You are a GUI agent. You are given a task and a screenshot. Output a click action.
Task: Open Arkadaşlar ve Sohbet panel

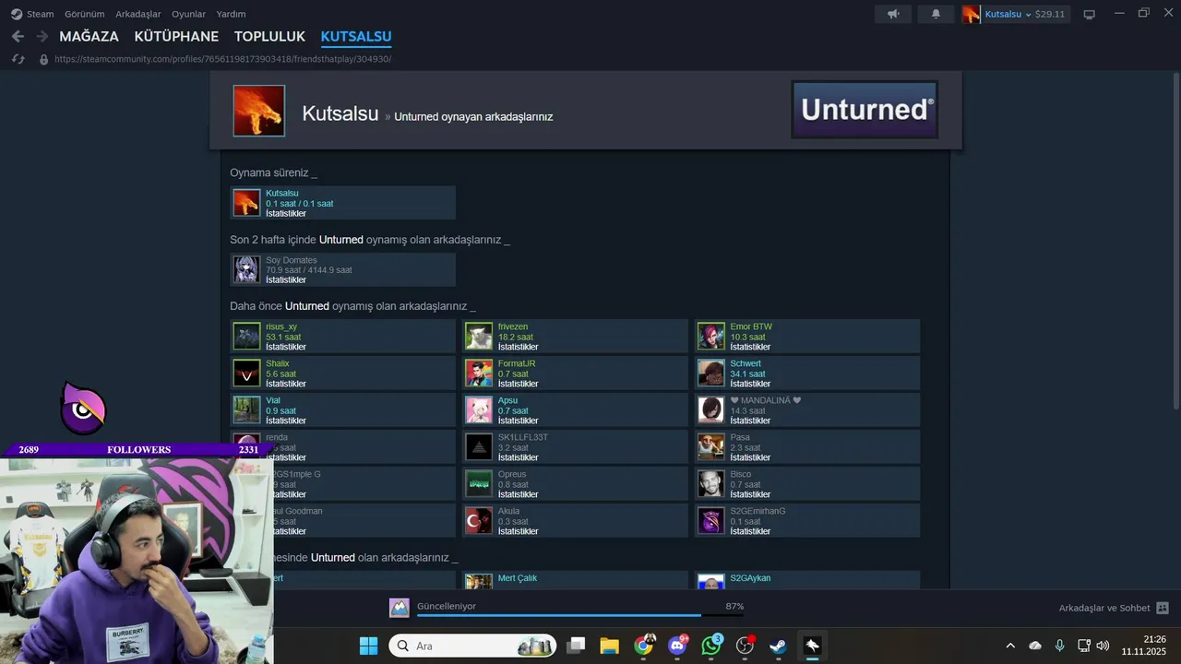(1114, 608)
